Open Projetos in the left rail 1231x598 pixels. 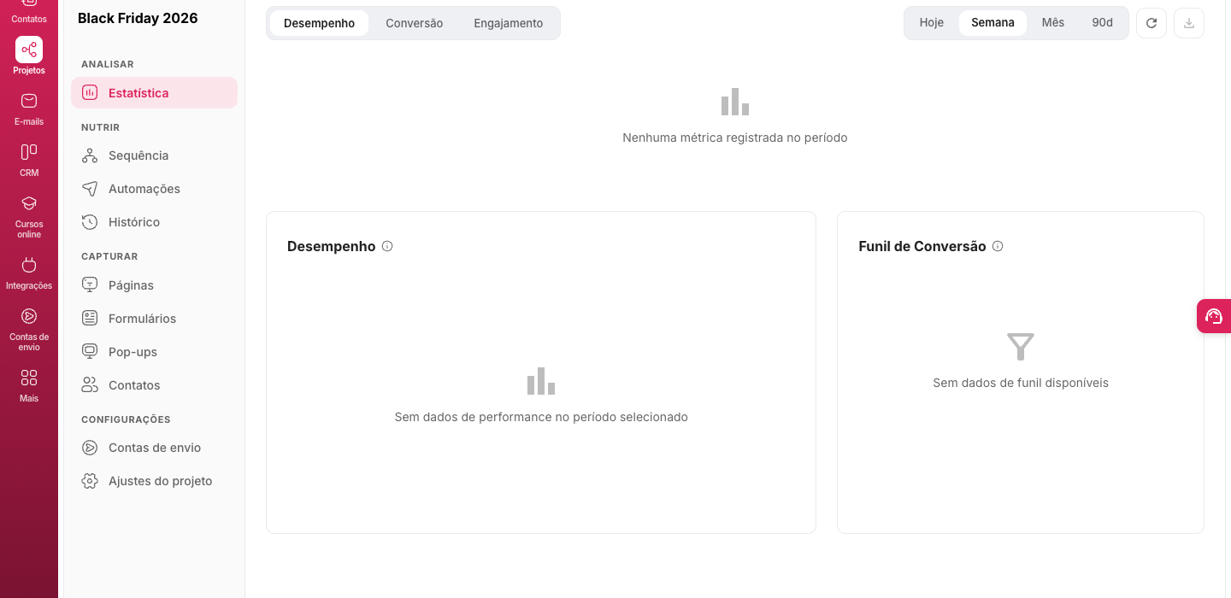pyautogui.click(x=29, y=56)
